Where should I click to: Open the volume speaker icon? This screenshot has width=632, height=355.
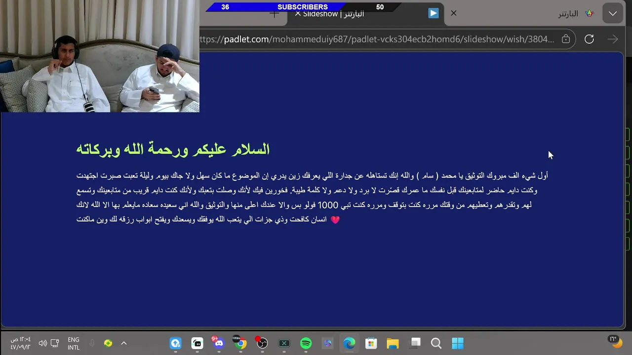(x=42, y=343)
